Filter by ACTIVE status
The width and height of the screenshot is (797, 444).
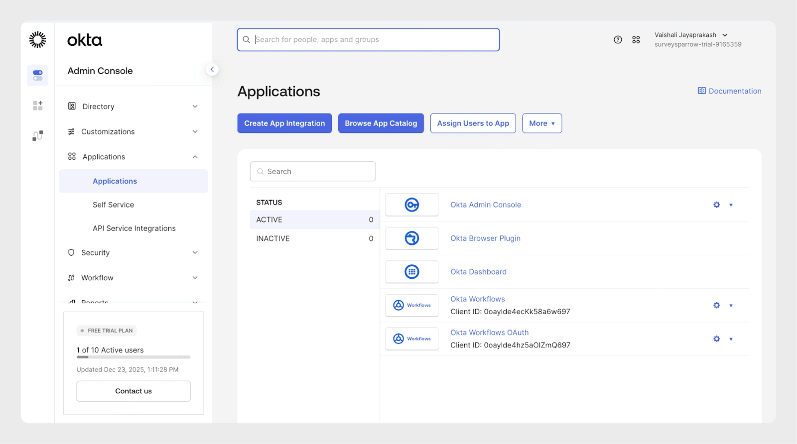coord(314,220)
